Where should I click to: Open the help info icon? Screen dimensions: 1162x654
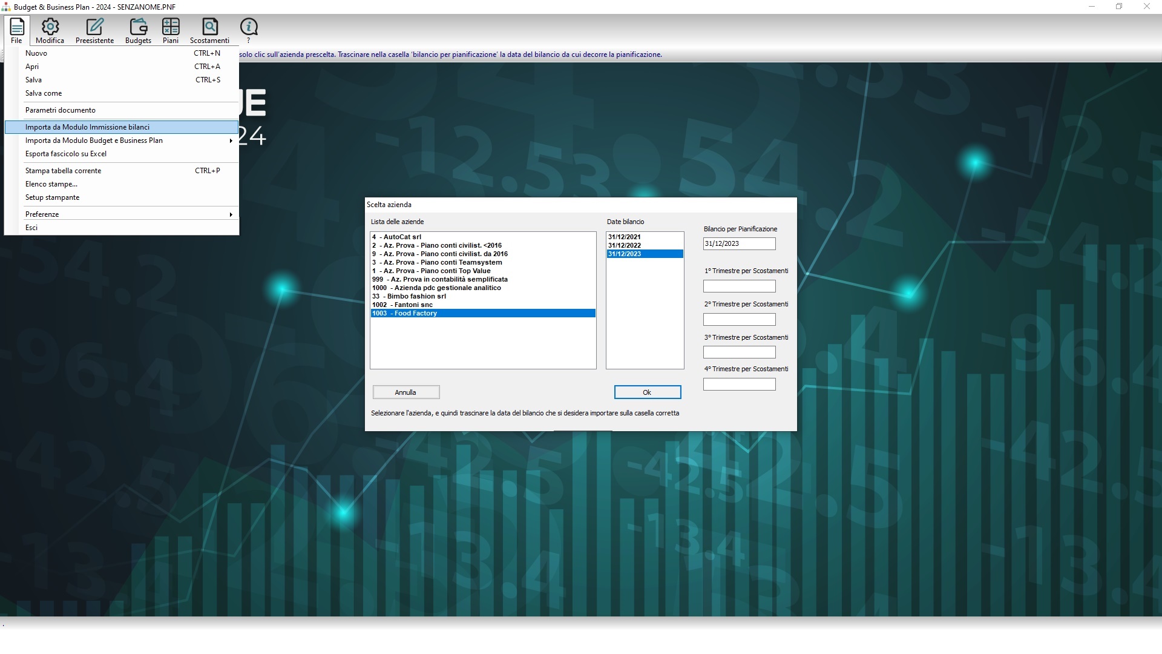pyautogui.click(x=249, y=31)
